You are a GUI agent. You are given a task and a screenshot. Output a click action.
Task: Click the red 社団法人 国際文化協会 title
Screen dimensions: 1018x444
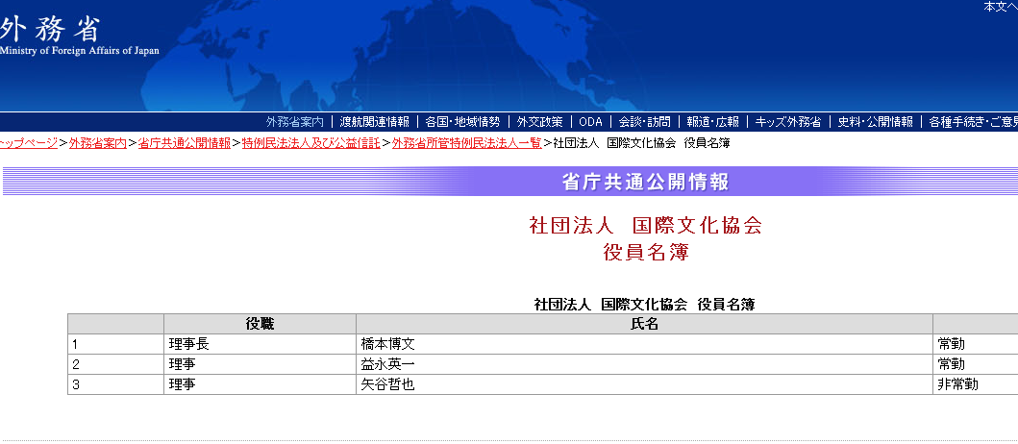tap(645, 226)
